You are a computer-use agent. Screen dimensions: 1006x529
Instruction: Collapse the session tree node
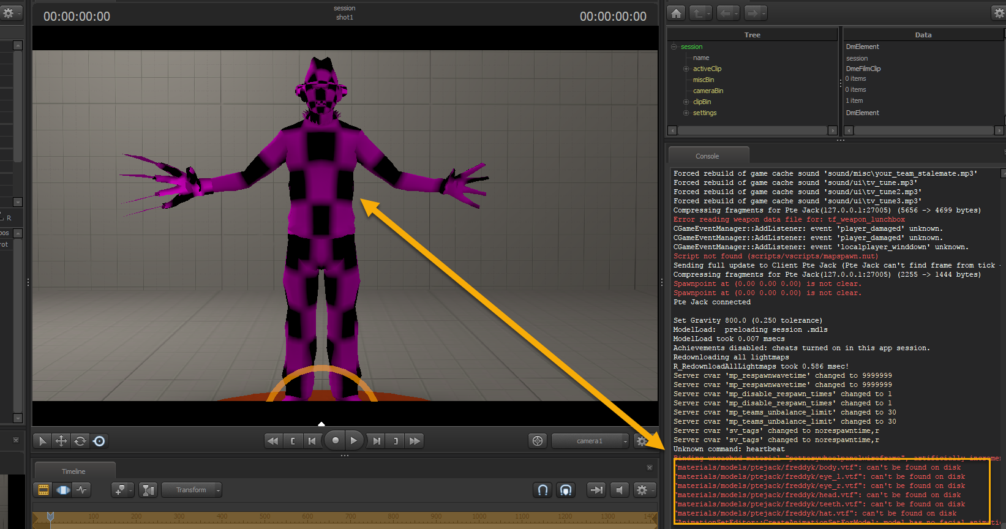[674, 47]
